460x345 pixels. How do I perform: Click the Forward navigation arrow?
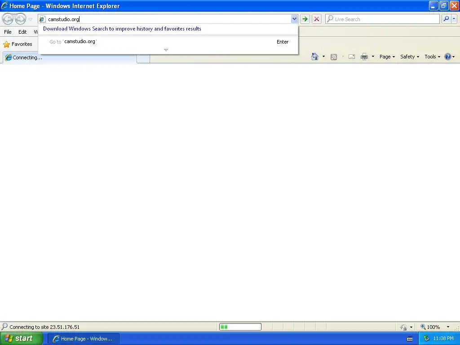pyautogui.click(x=20, y=19)
